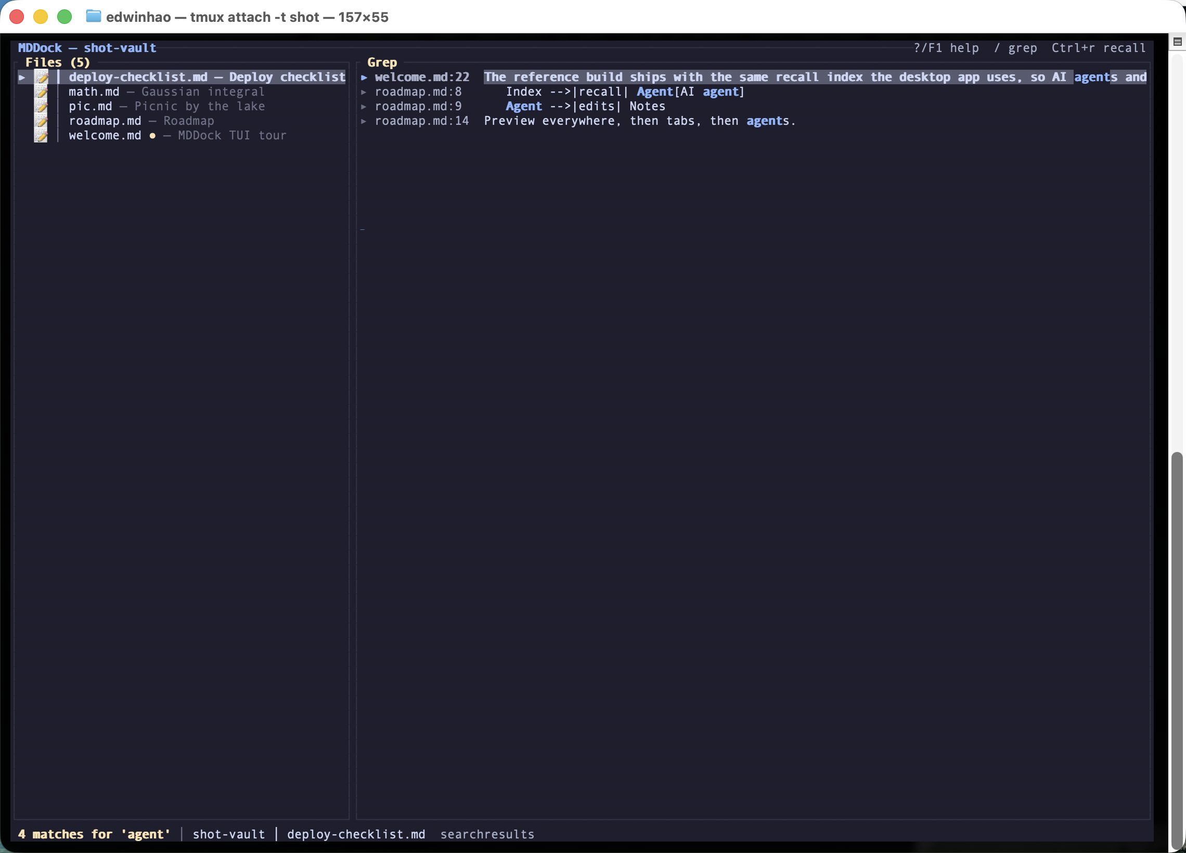Click the terminal window vertical scrollbar thumb

coord(1177,651)
